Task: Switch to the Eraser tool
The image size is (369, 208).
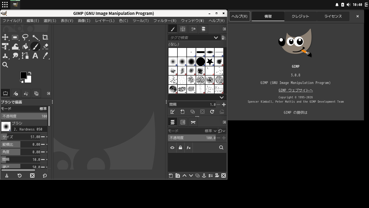Action: (45, 46)
